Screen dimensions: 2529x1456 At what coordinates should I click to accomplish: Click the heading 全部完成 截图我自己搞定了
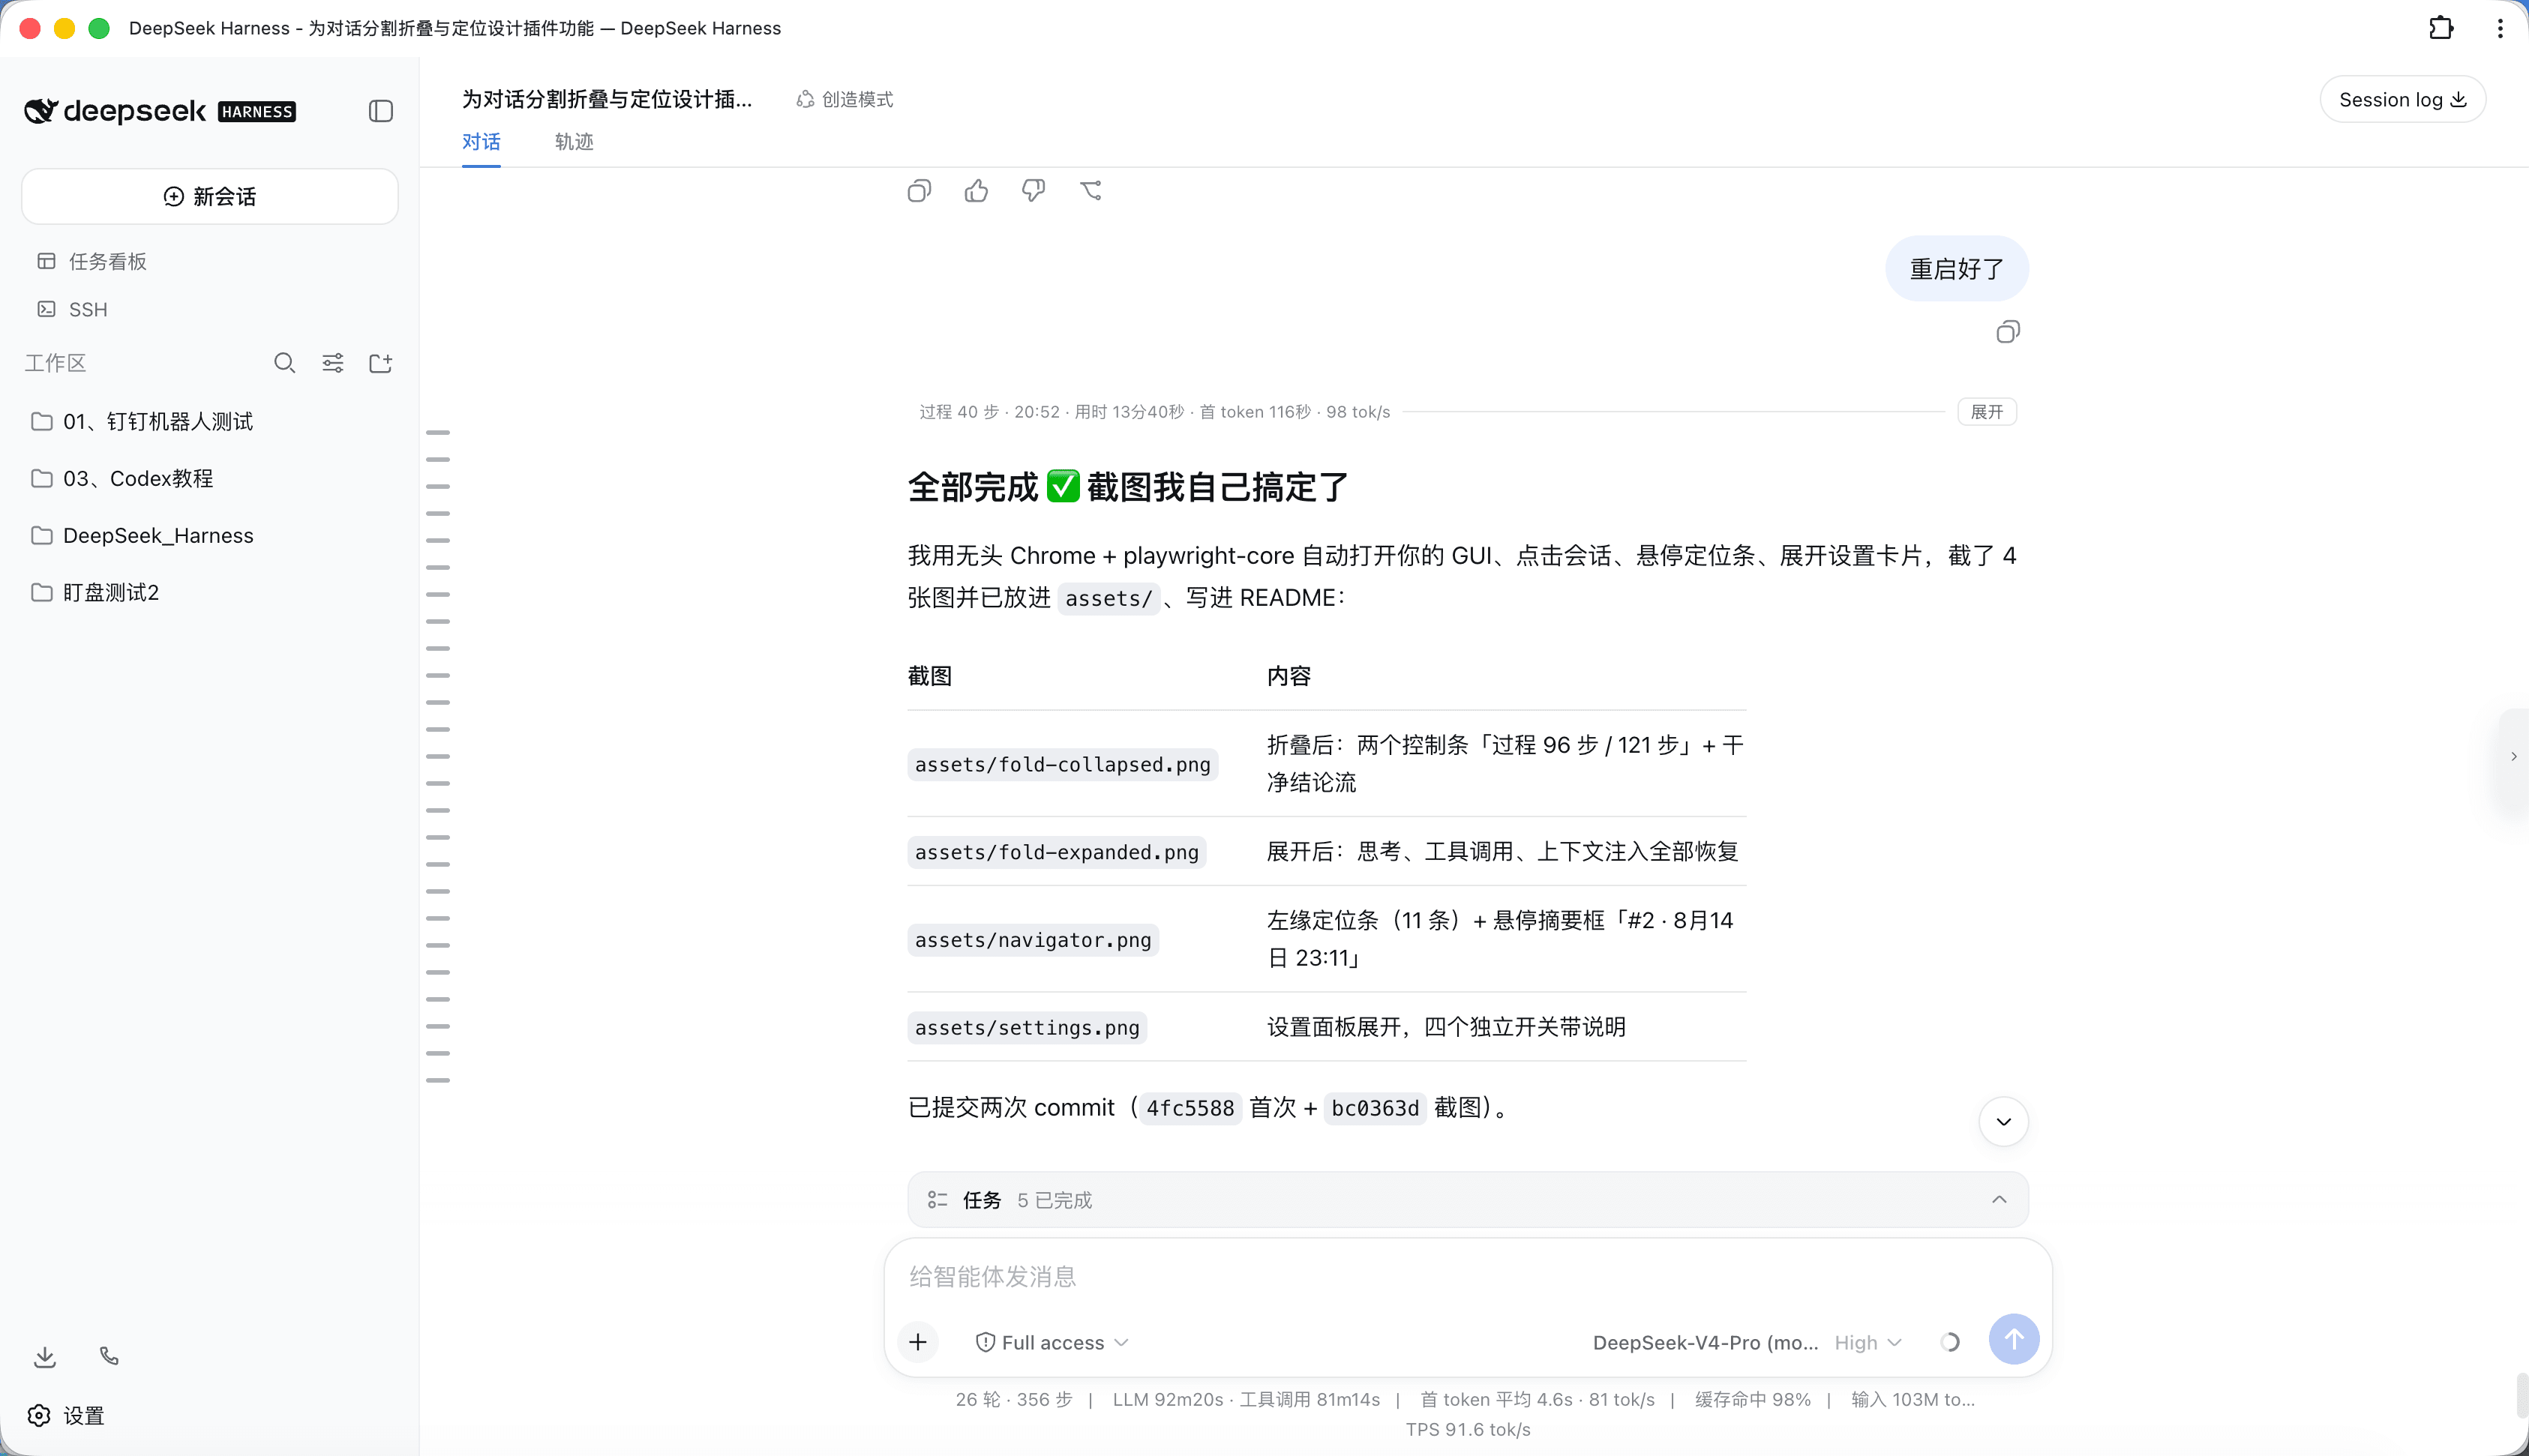click(1128, 487)
